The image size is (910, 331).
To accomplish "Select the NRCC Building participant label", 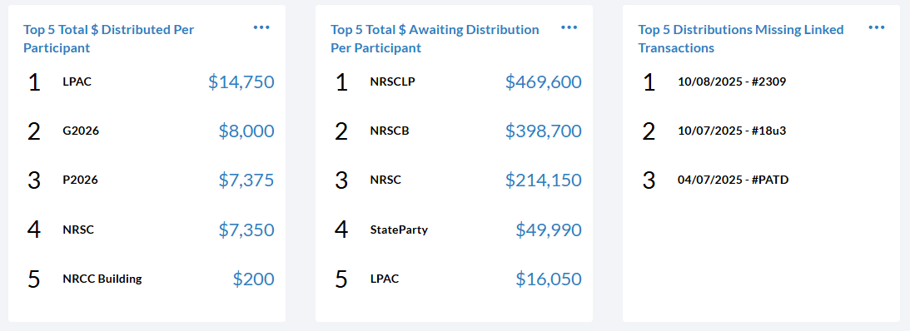I will (102, 279).
